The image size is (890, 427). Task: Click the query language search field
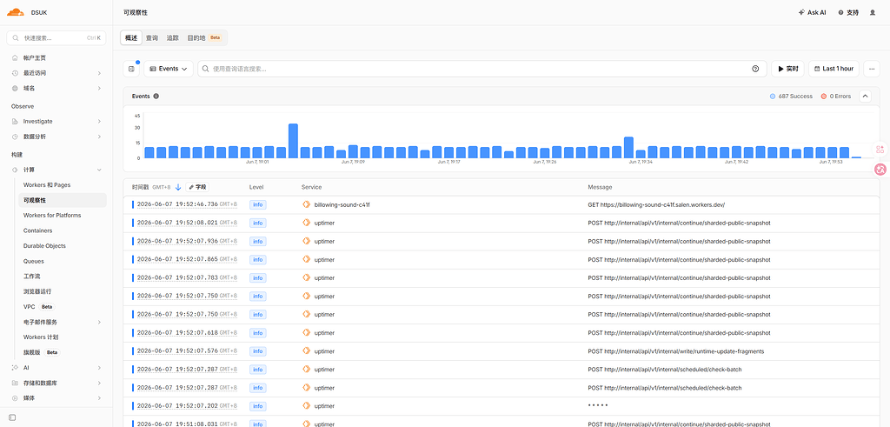[x=482, y=69]
